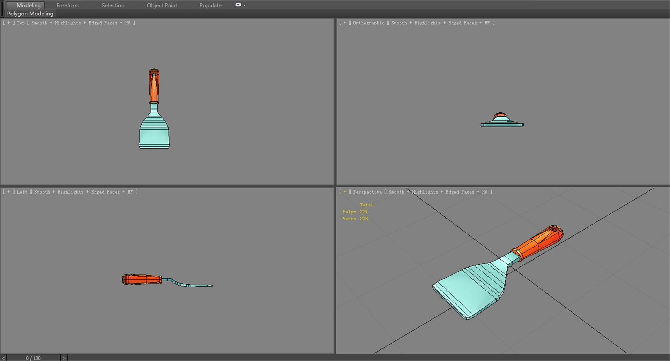Image resolution: width=670 pixels, height=361 pixels.
Task: Click the Orthographic view label
Action: [x=368, y=23]
